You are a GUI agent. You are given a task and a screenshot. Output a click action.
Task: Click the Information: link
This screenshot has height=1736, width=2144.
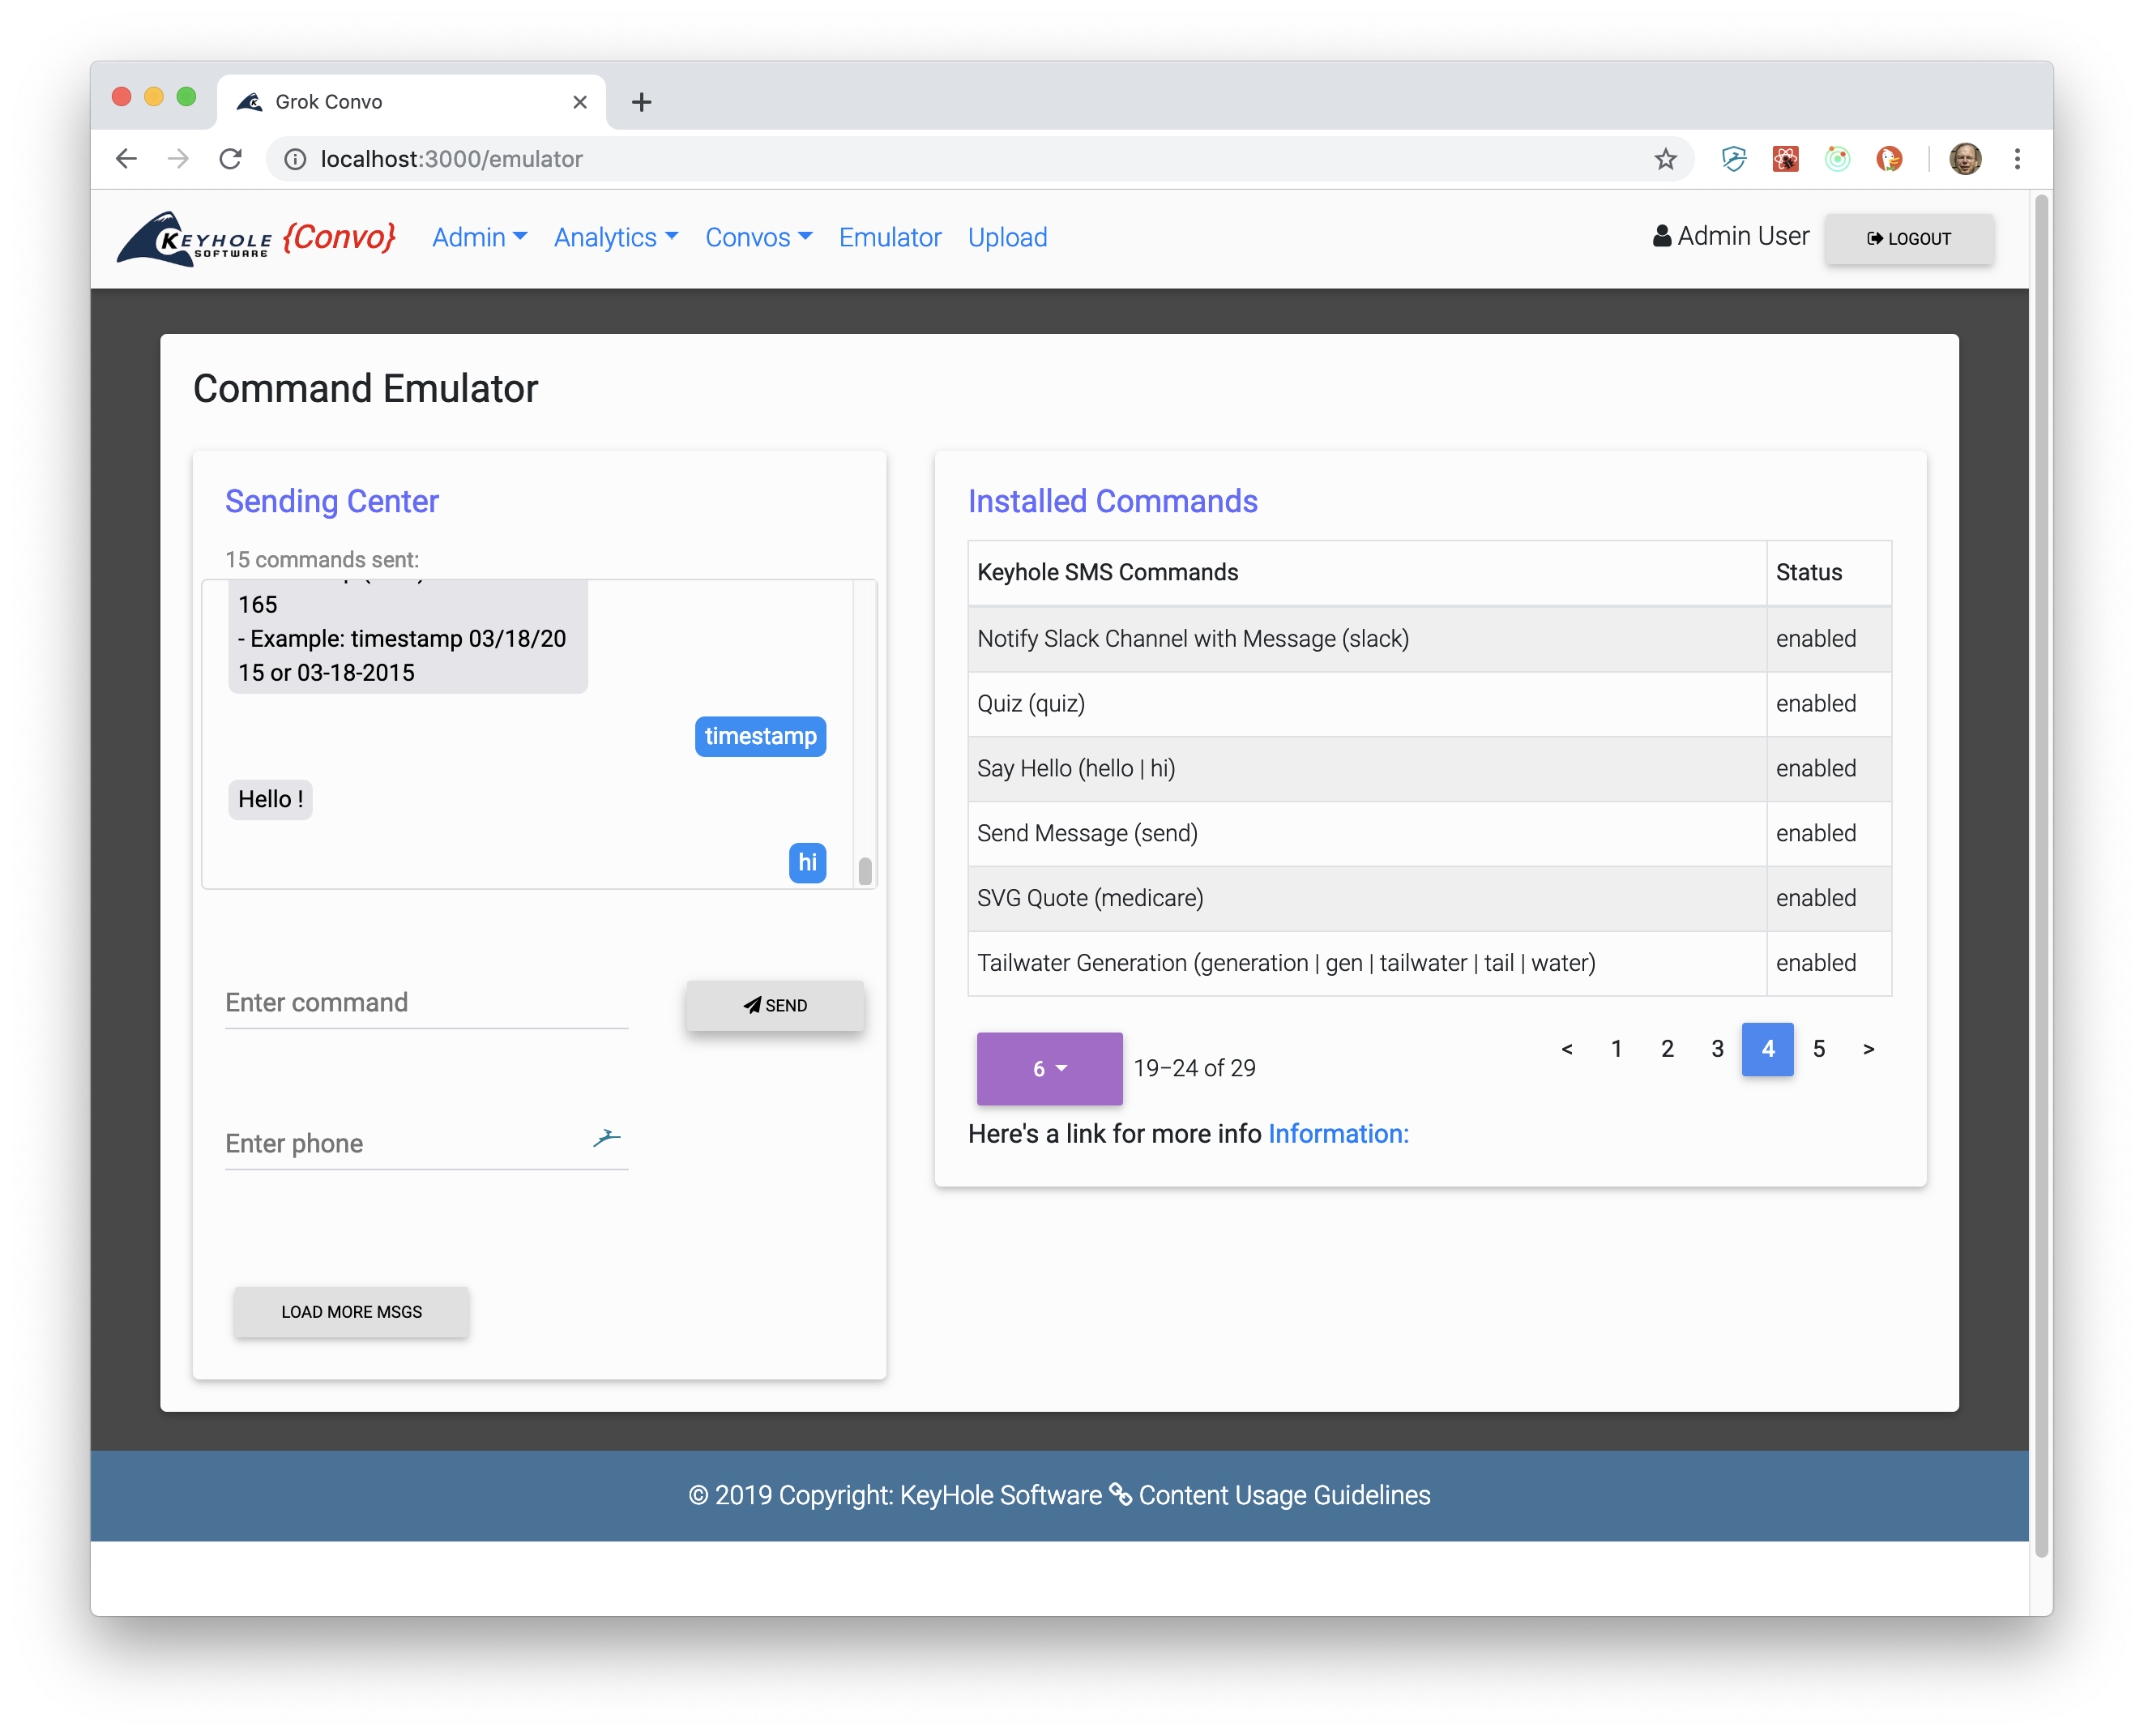1338,1133
